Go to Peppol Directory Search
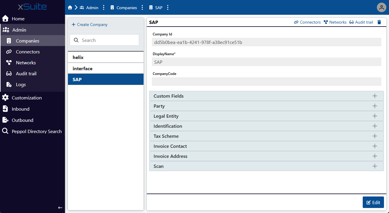The width and height of the screenshot is (389, 213). coord(37,131)
